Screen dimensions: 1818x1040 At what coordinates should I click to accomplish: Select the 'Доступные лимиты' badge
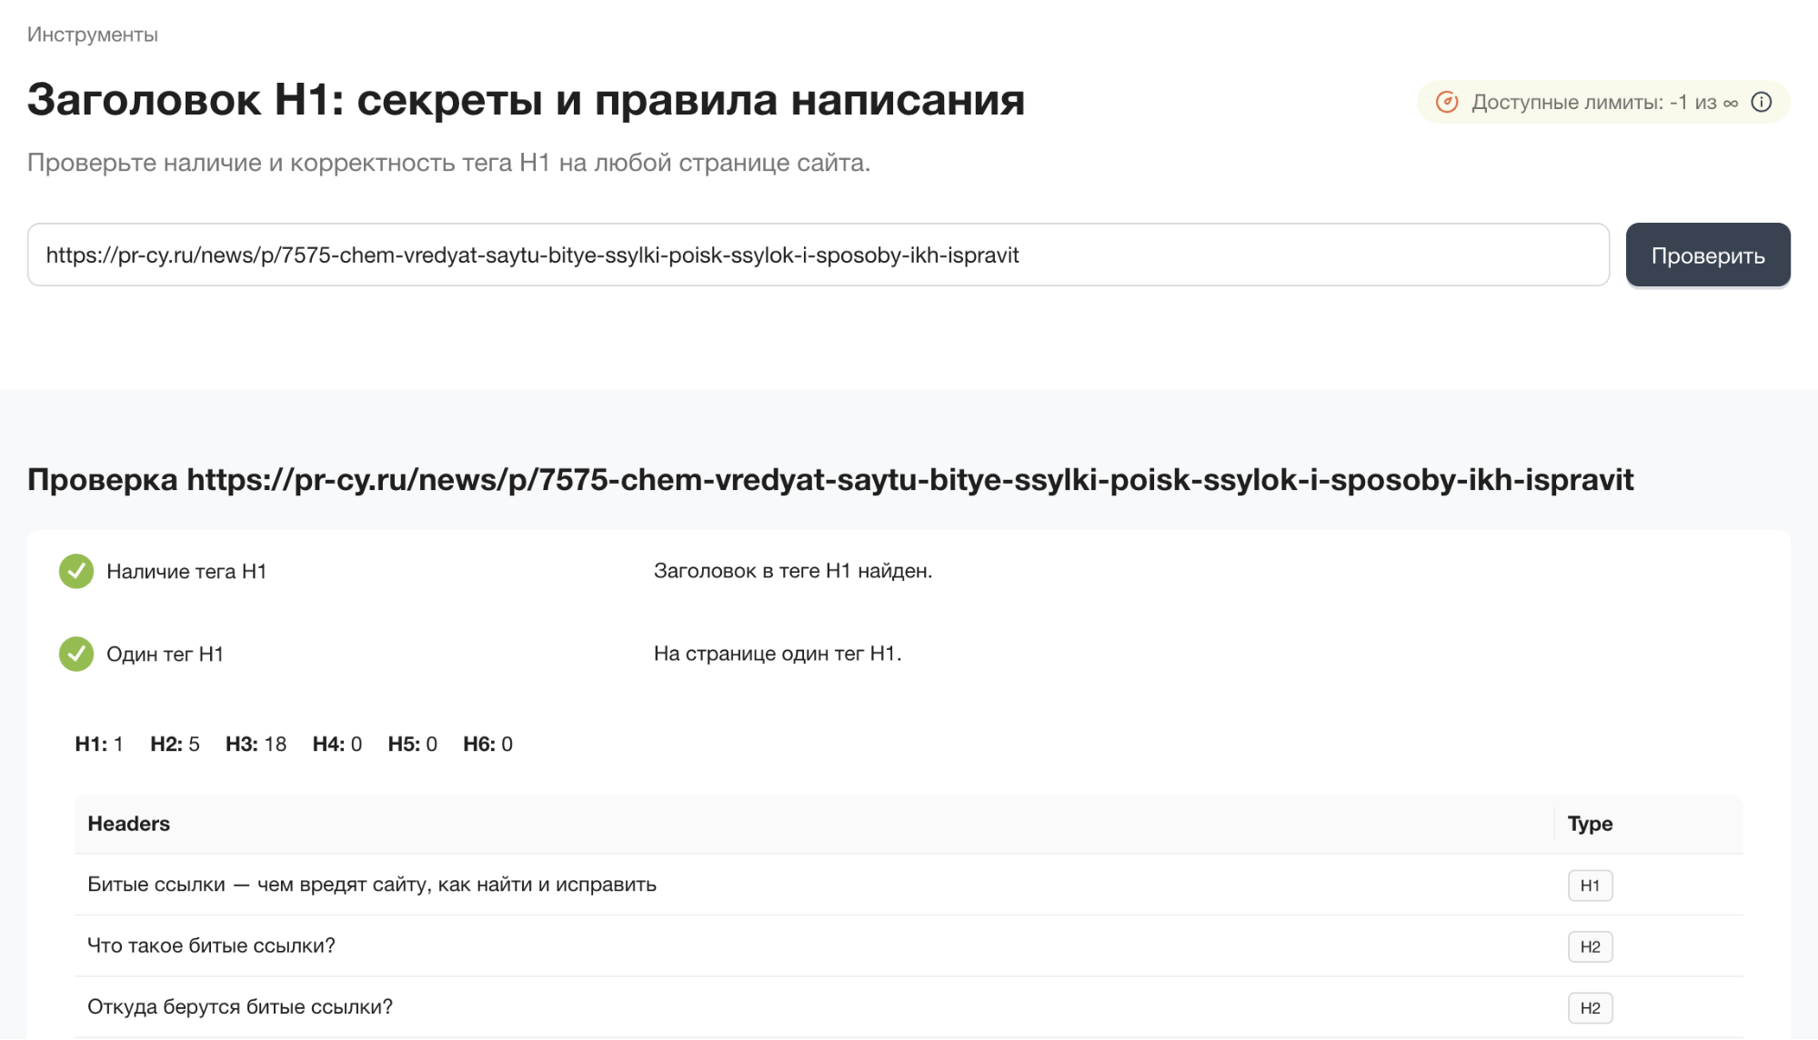pos(1602,102)
